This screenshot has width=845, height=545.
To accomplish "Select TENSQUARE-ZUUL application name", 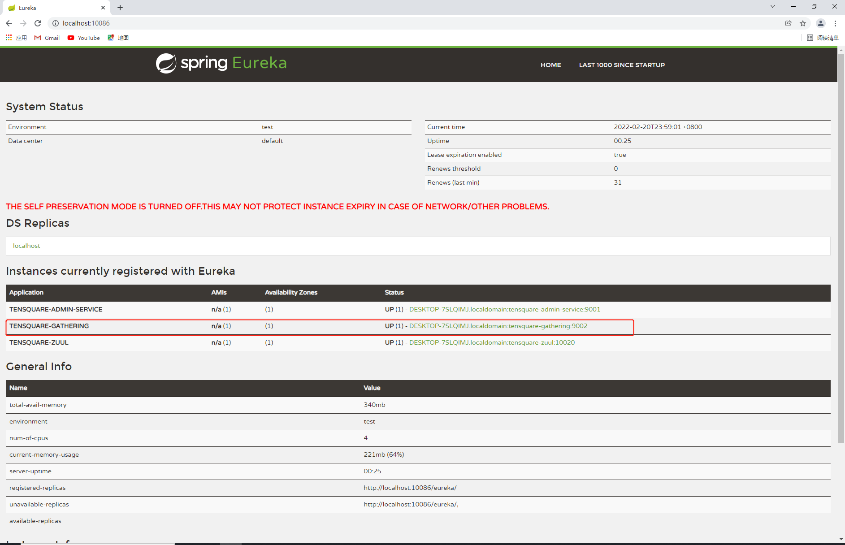I will 39,342.
